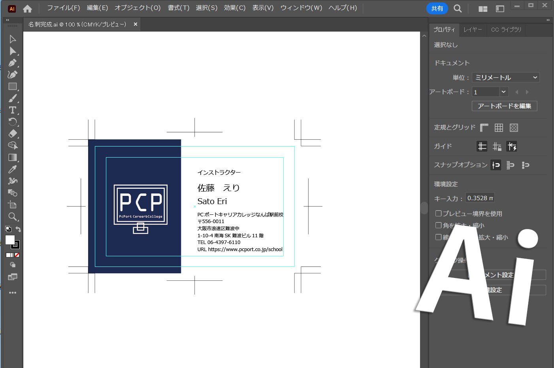
Task: Collapse the right panel dock
Action: [548, 20]
